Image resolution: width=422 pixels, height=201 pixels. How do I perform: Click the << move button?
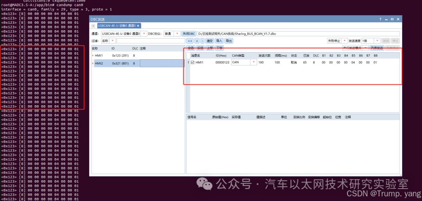click(x=190, y=41)
